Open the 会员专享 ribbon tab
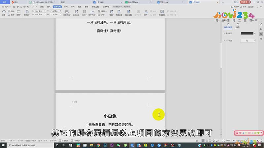The image size is (264, 148). (106, 7)
